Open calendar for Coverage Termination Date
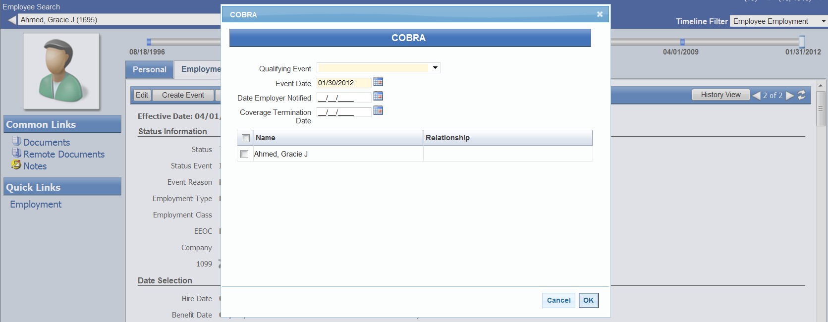 point(378,111)
